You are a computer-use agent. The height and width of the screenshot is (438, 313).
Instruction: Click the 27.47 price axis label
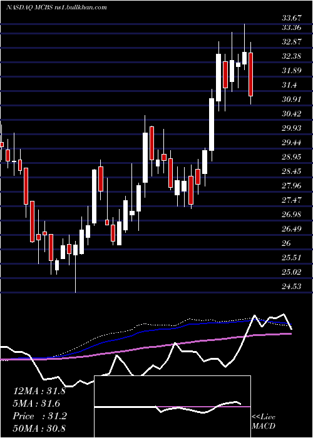coord(292,200)
